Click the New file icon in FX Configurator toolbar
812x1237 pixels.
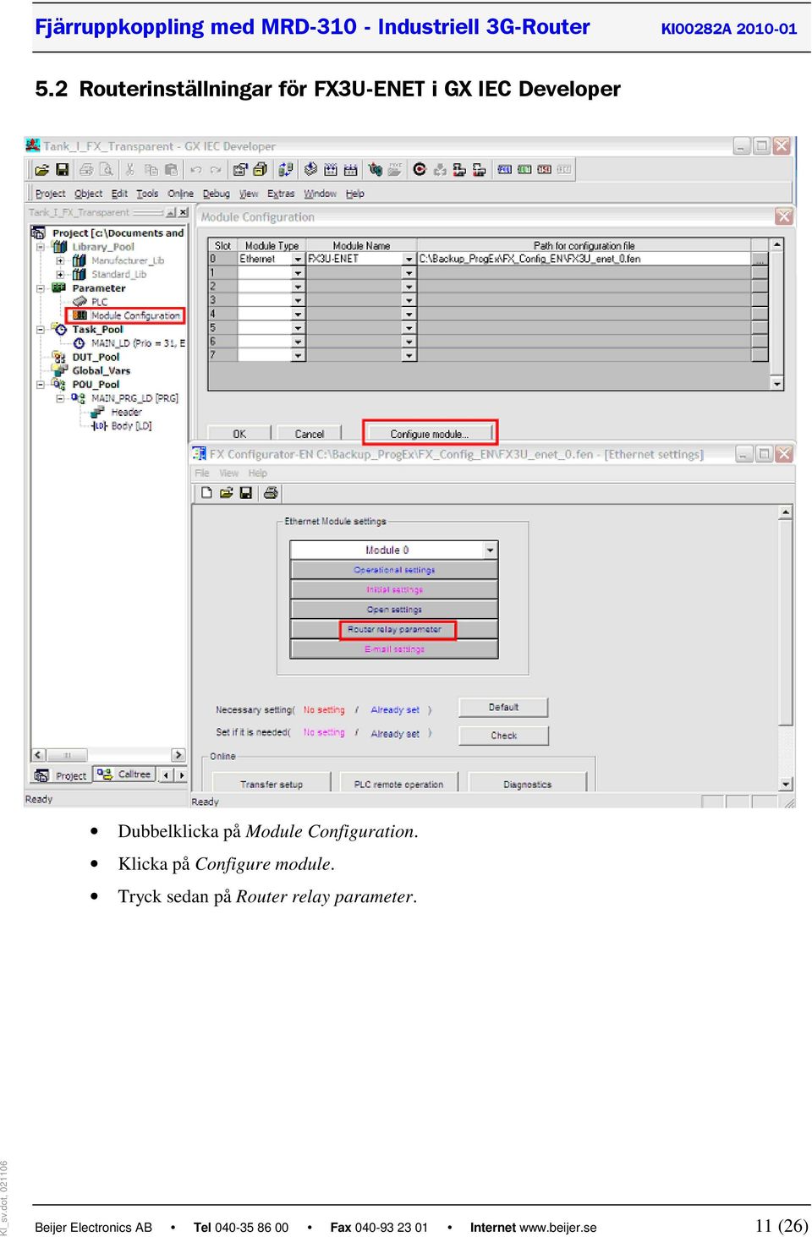click(x=206, y=493)
